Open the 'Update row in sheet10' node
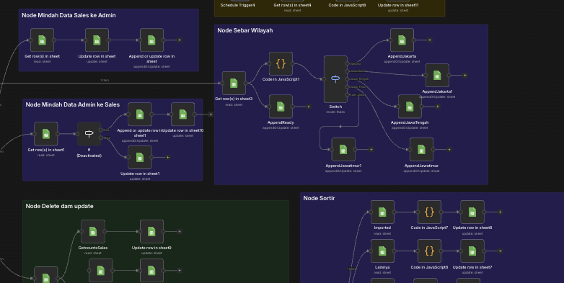 (182, 114)
